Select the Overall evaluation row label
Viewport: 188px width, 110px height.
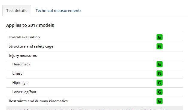[x=24, y=37]
